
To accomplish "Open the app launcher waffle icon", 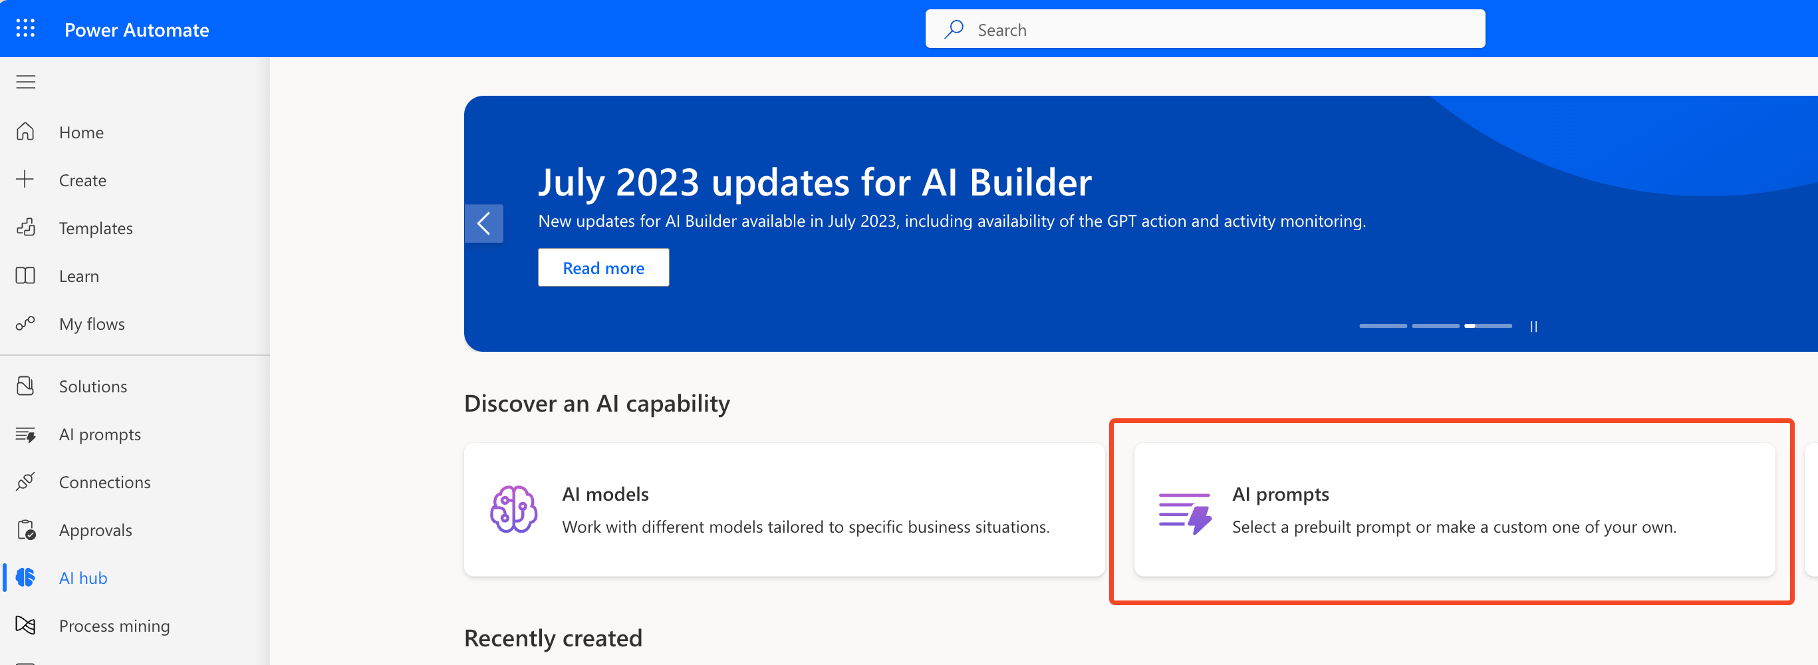I will pos(25,28).
